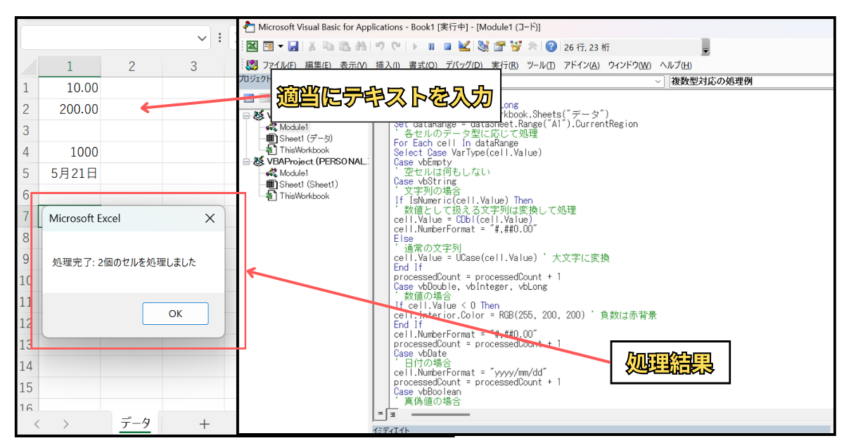Open the アドイン(A) menu
Image resolution: width=844 pixels, height=443 pixels.
pyautogui.click(x=582, y=65)
